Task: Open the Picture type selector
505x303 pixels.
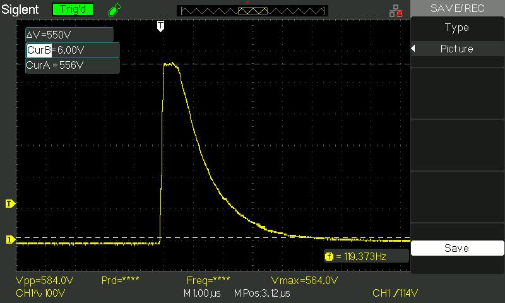Action: point(457,49)
